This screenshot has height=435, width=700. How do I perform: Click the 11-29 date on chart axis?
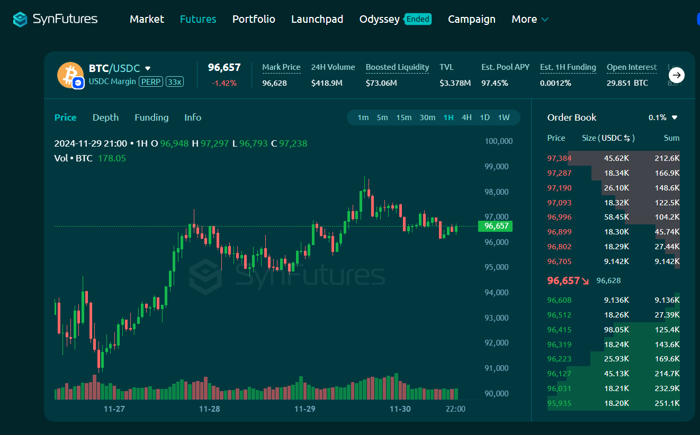[304, 409]
